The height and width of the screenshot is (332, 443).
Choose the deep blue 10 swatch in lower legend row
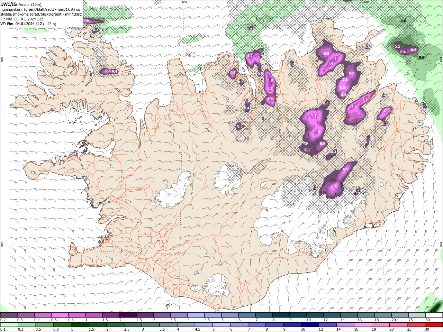309,325
